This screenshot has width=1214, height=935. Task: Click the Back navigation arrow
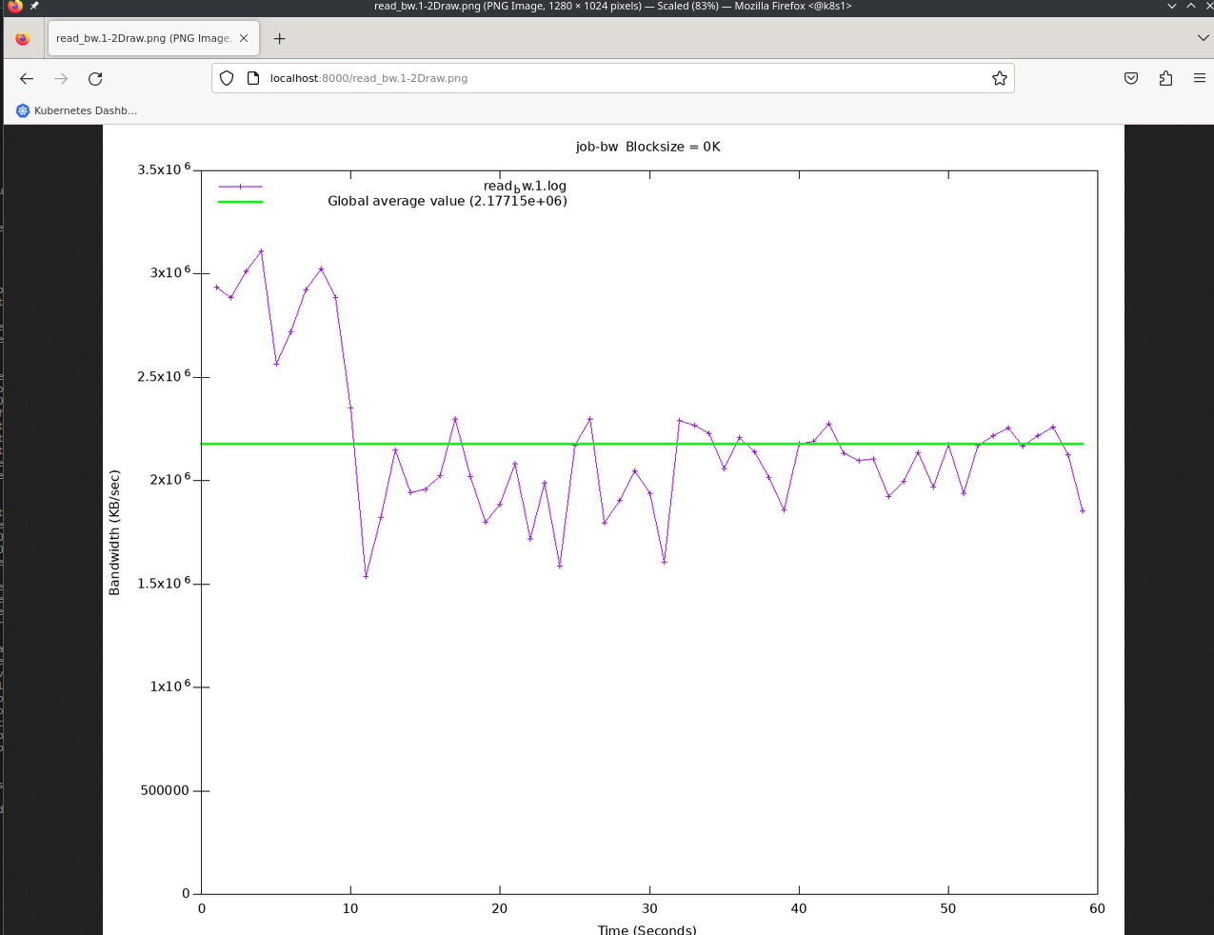[x=27, y=78]
